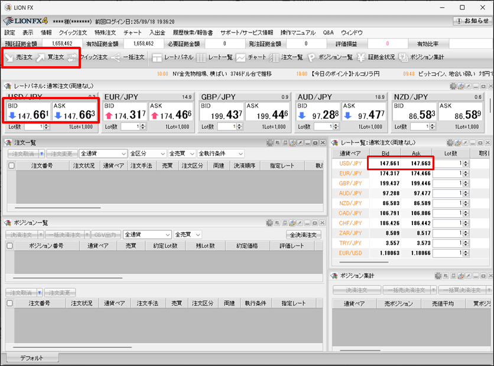494x366 pixels.
Task: Check the select-all checkbox in bottom order table header
Action: (10, 303)
